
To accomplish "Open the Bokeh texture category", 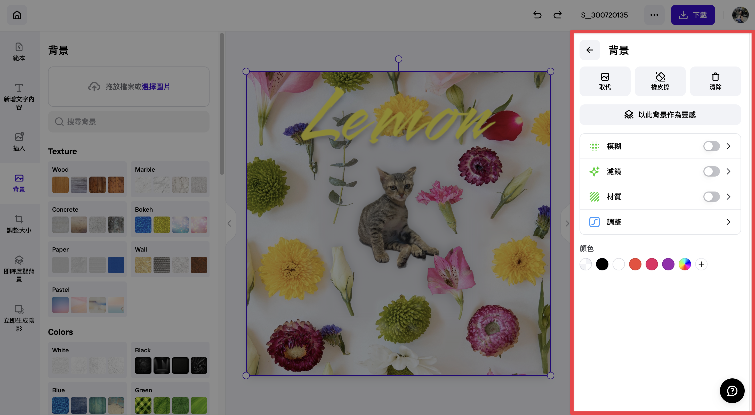I will [170, 219].
